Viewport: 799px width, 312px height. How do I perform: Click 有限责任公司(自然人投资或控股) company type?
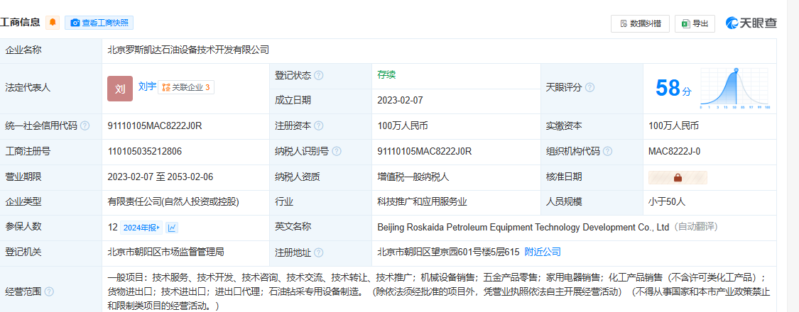(173, 202)
